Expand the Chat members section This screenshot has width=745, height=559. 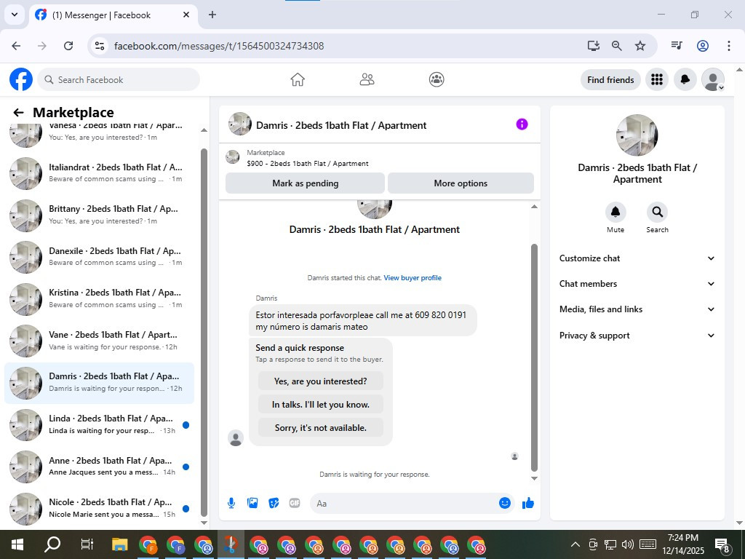(637, 284)
